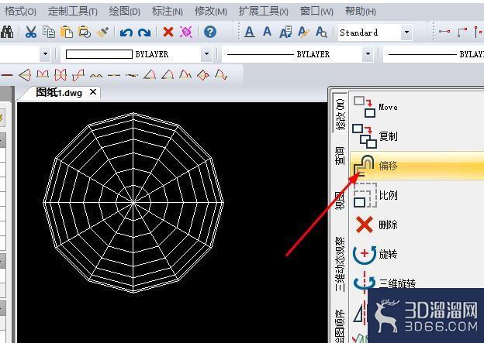484x343 pixels.
Task: Click the horizontal linear dimension icon
Action: tap(444, 32)
